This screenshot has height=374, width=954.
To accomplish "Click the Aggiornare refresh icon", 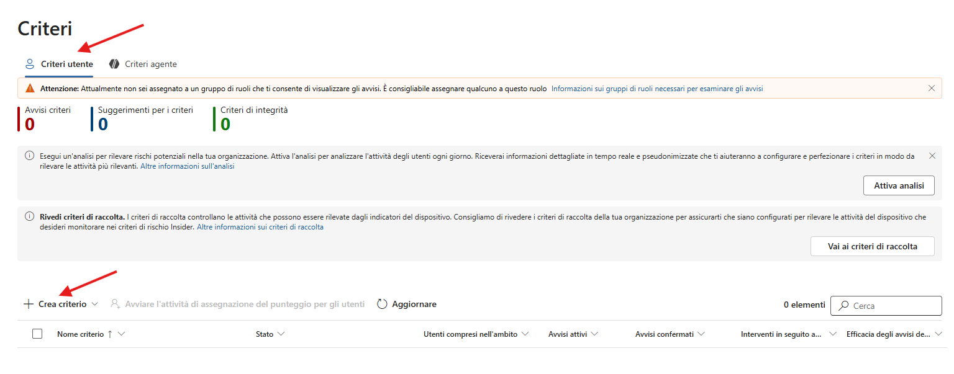I will 383,304.
